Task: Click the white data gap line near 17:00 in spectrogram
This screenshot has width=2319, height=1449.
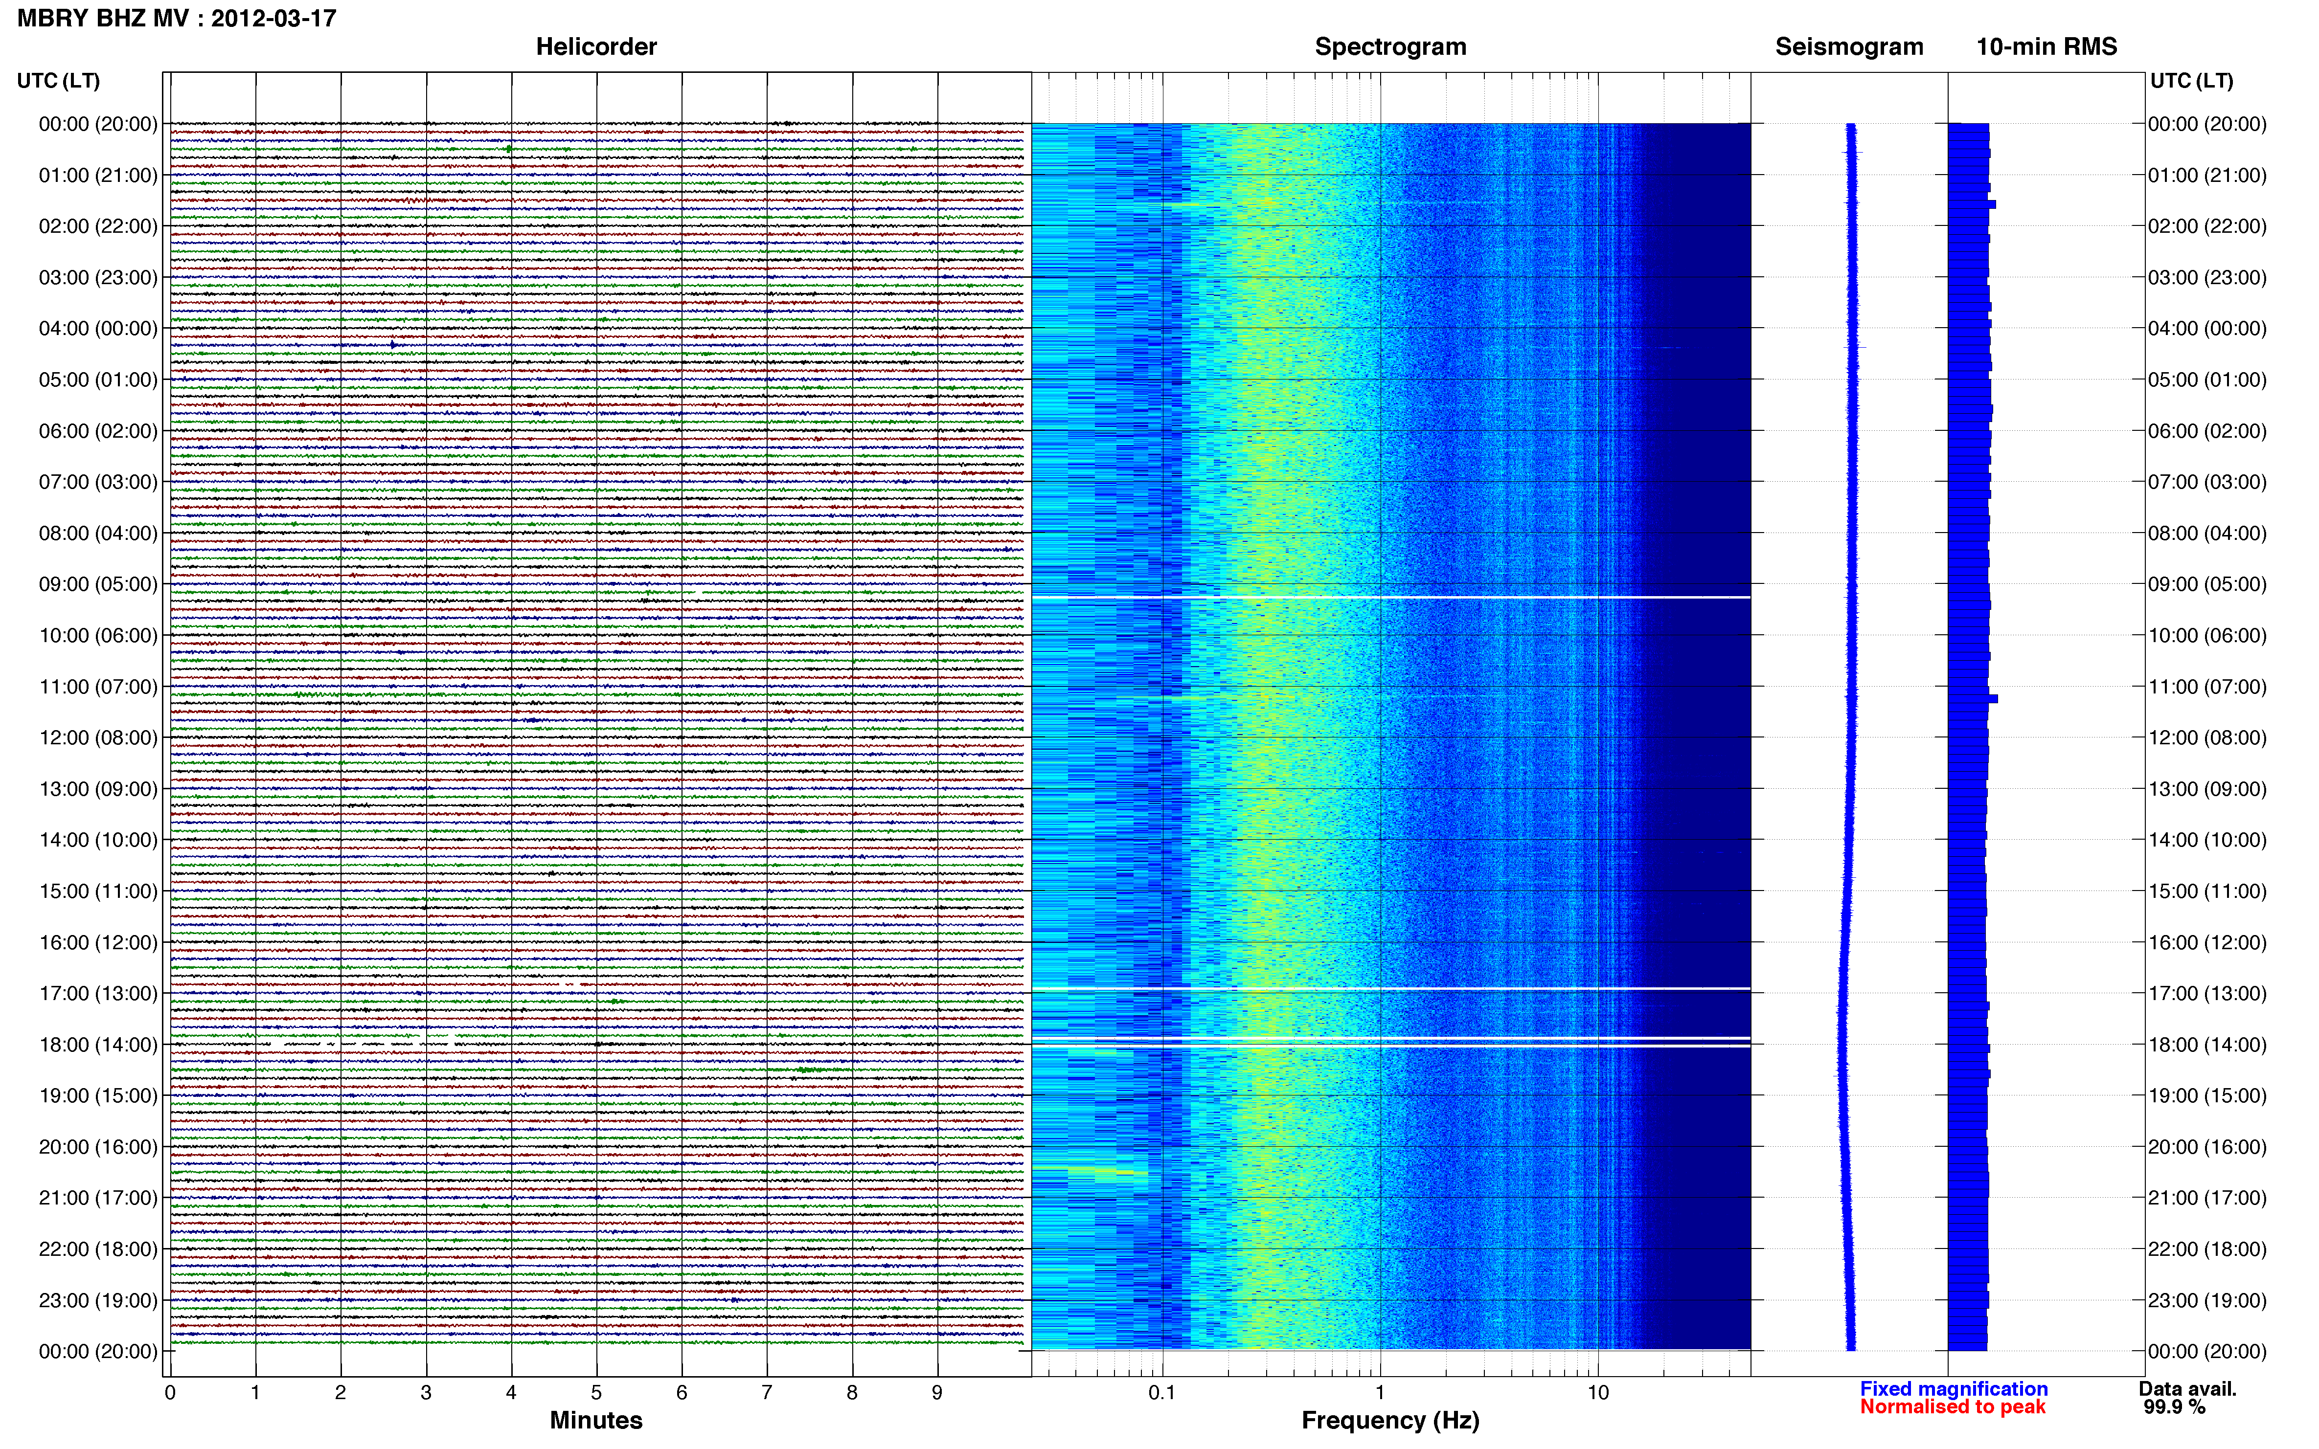Action: (x=1391, y=989)
